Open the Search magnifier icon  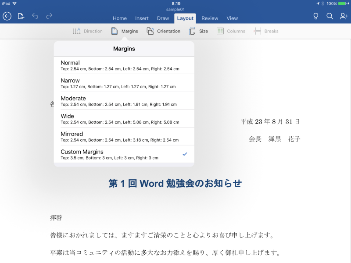coord(330,16)
